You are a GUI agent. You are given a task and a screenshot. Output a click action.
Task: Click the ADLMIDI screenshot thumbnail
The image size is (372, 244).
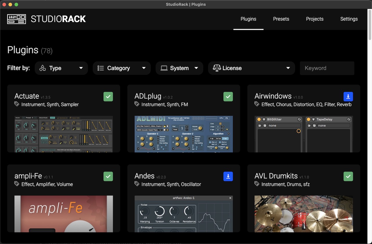tap(184, 134)
